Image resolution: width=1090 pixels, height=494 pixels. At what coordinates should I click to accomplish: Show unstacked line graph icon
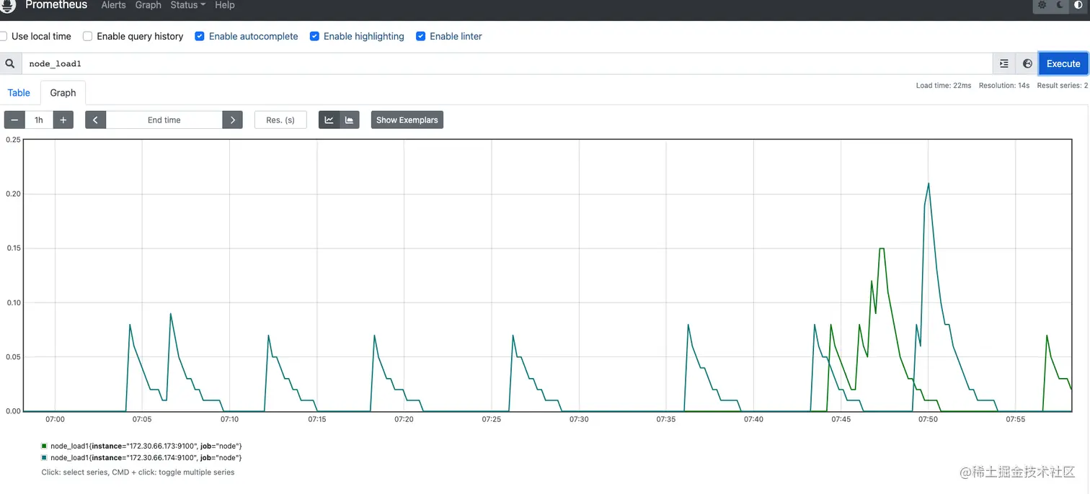click(x=329, y=120)
